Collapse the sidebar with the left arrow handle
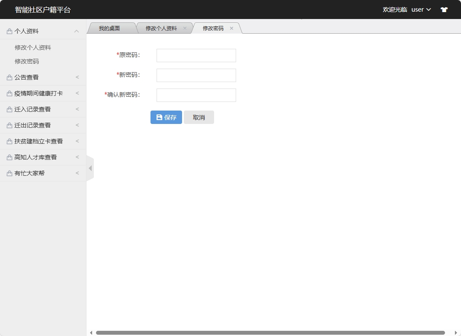The width and height of the screenshot is (461, 336). [x=90, y=168]
